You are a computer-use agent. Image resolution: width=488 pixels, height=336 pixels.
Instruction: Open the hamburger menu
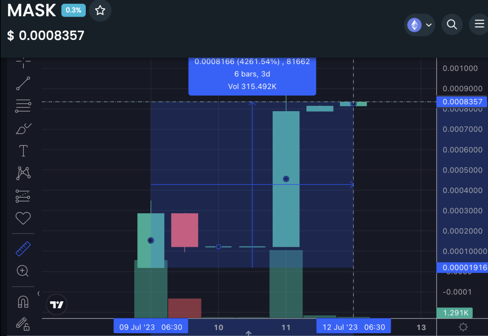pos(479,24)
